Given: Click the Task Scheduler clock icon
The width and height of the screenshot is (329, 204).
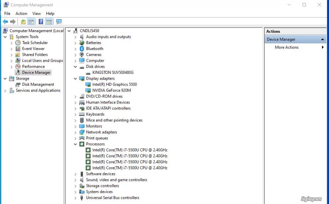Looking at the screenshot, I should 18,43.
